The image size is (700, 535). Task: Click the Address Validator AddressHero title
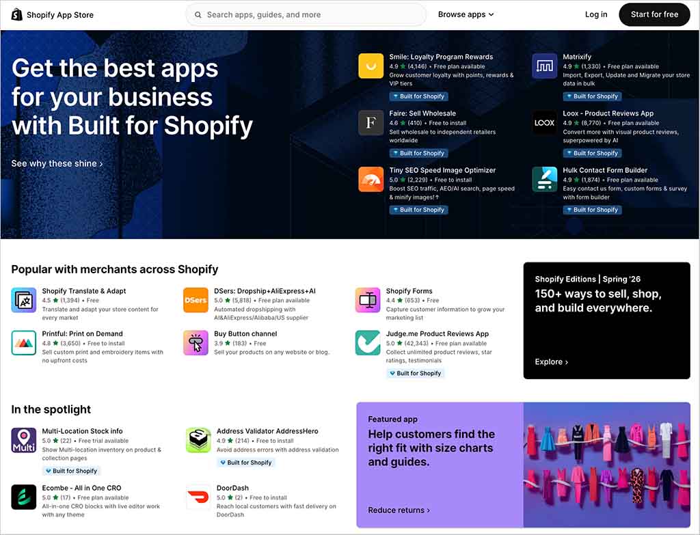point(267,431)
